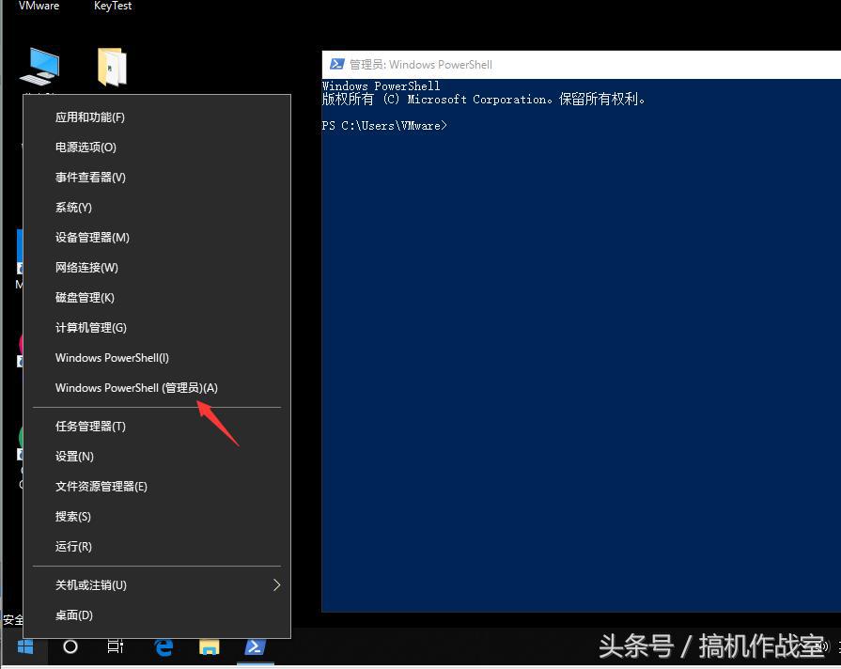Launch Windows PowerShell (管理员)
Image resolution: width=841 pixels, height=669 pixels.
(136, 387)
